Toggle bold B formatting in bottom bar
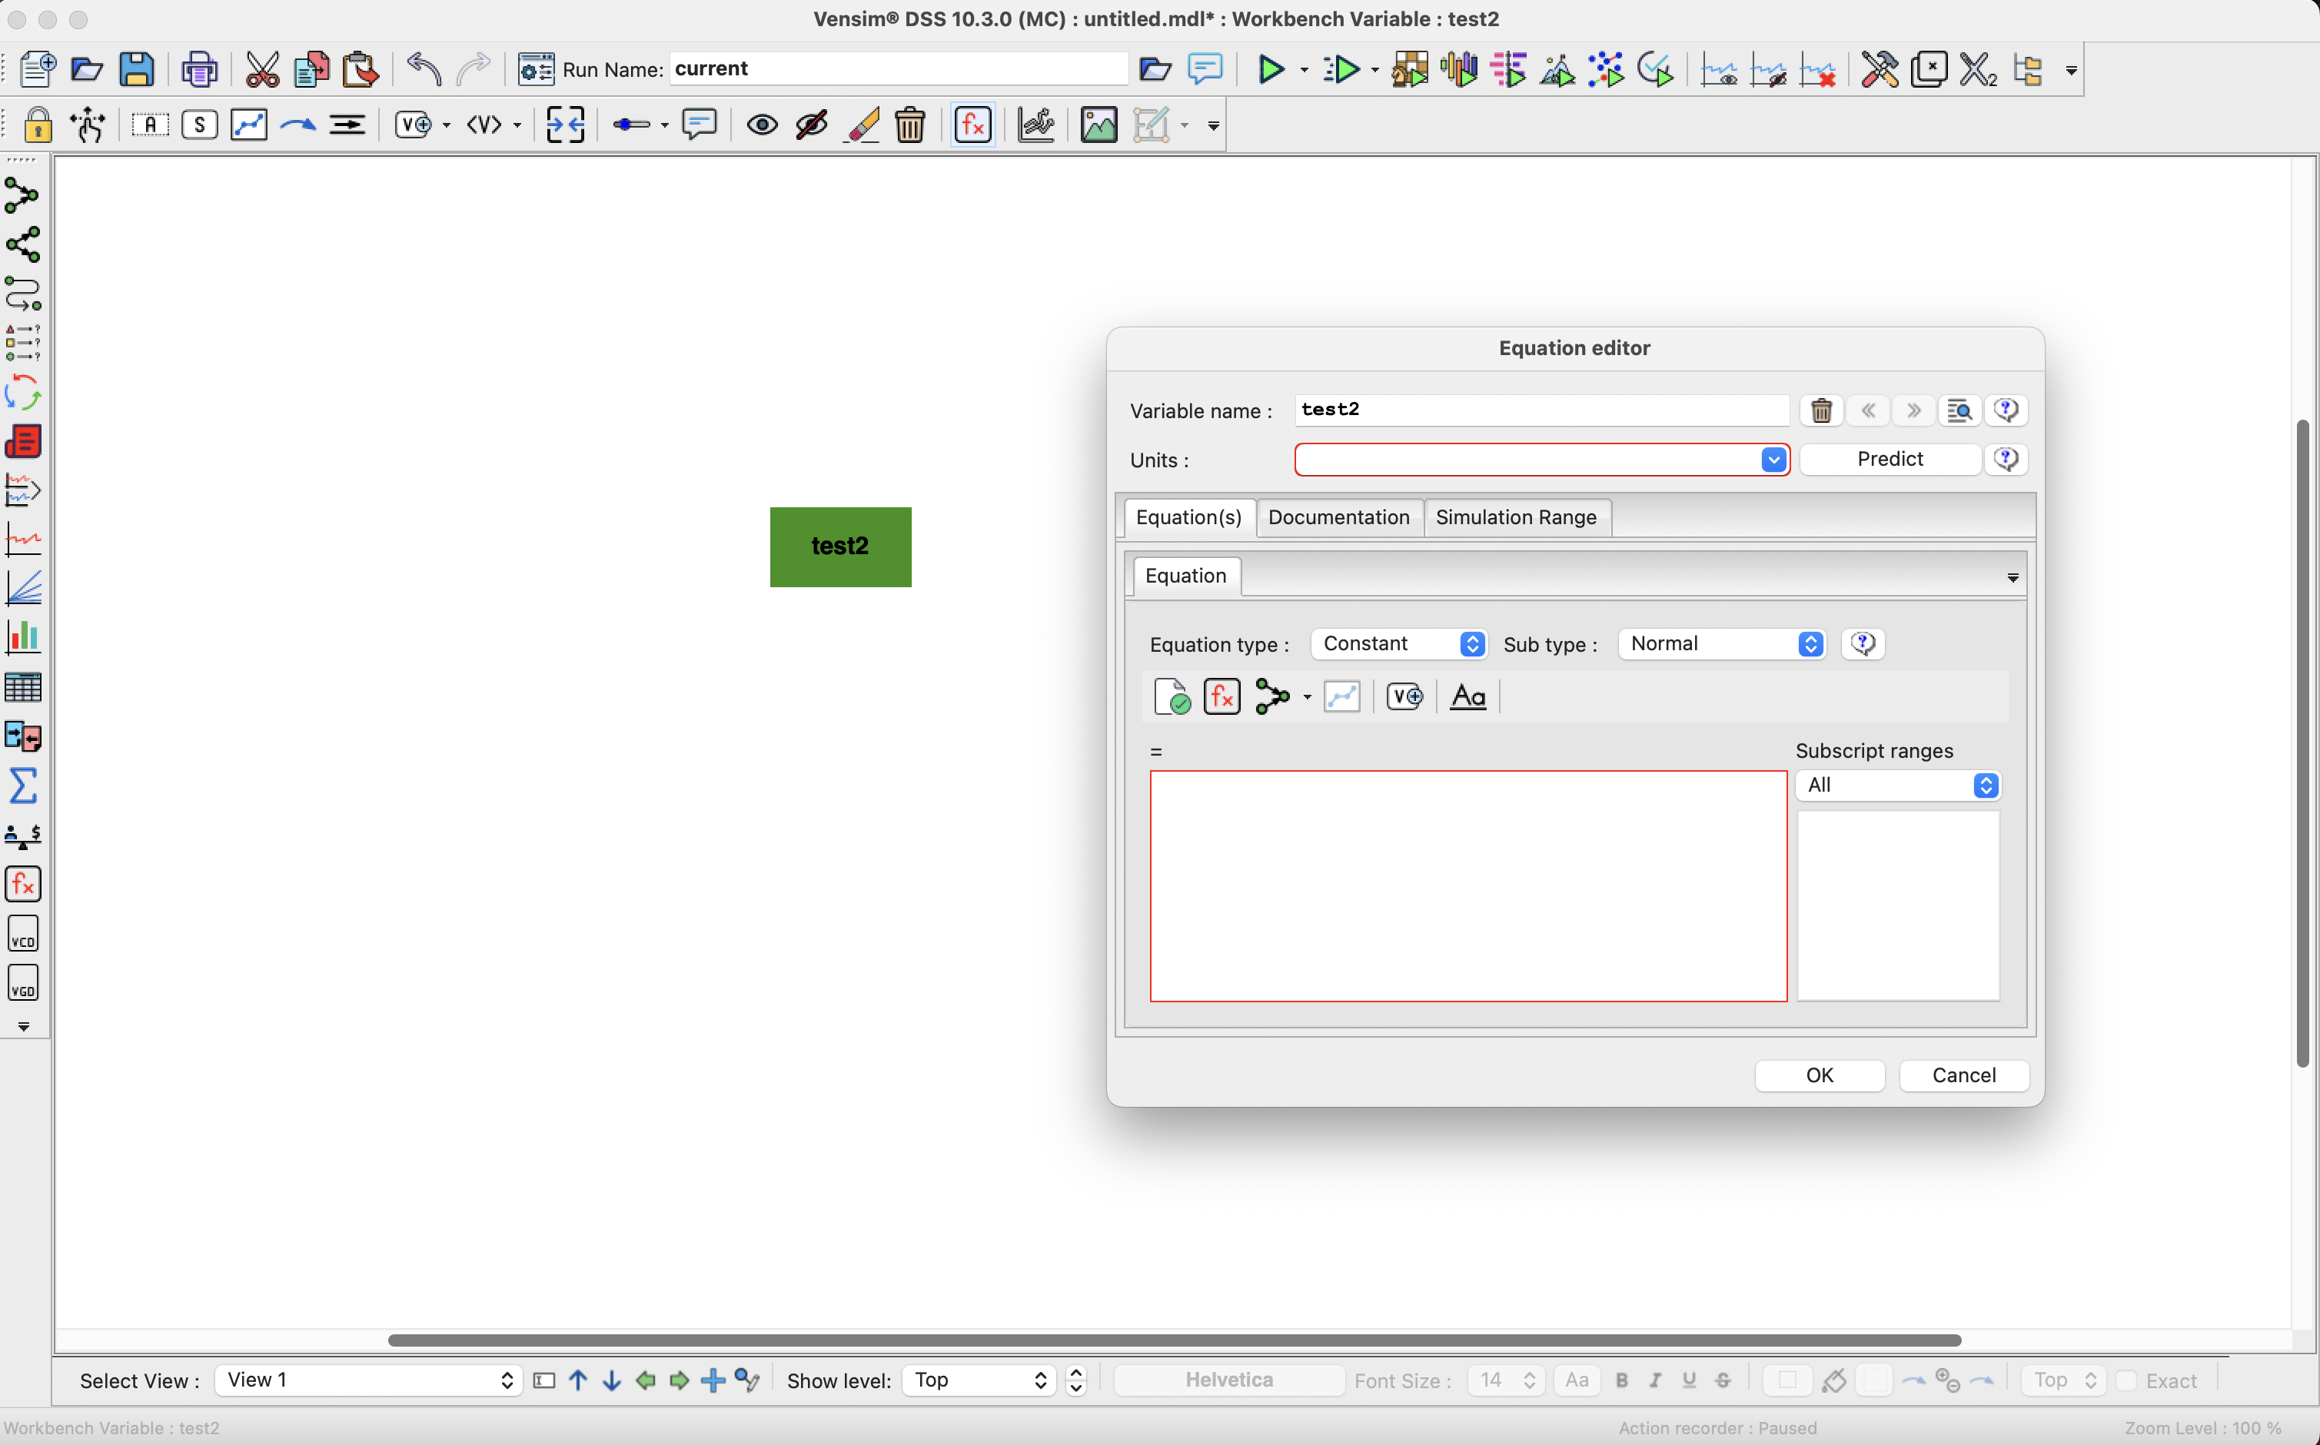Image resolution: width=2320 pixels, height=1445 pixels. [1621, 1381]
